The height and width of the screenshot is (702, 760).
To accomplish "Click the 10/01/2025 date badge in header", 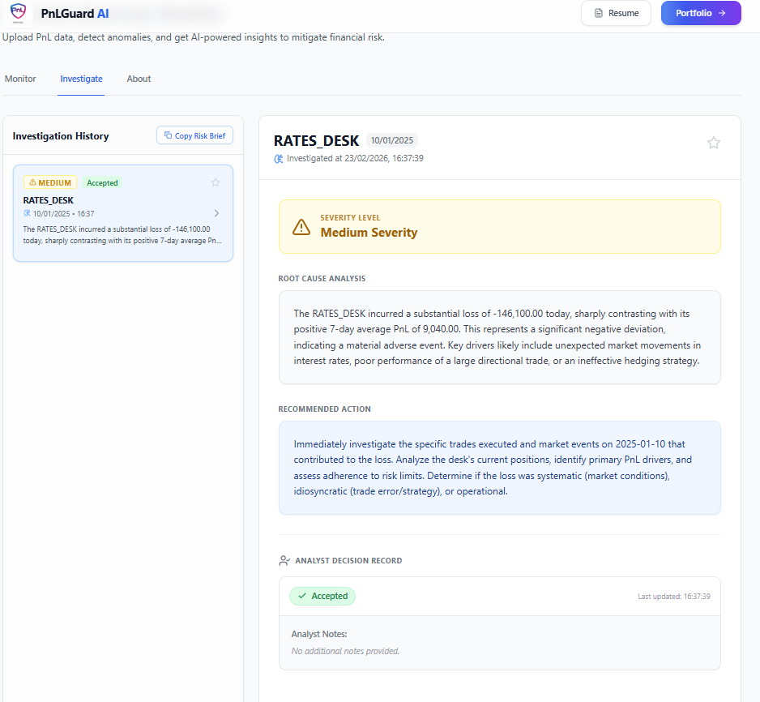I will [x=392, y=140].
